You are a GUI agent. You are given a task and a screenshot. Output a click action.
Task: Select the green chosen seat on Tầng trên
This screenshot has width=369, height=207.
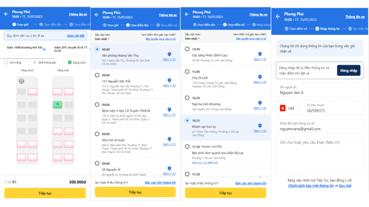coord(57,105)
